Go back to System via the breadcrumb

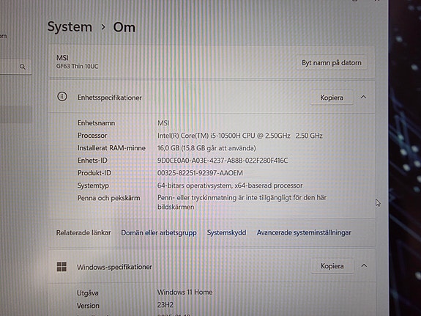point(70,27)
